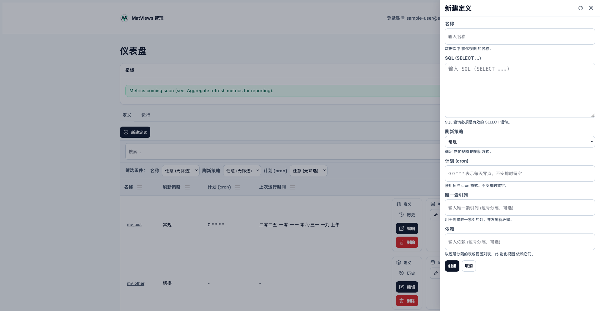
Task: Open column menu for 名称 header
Action: 140,187
